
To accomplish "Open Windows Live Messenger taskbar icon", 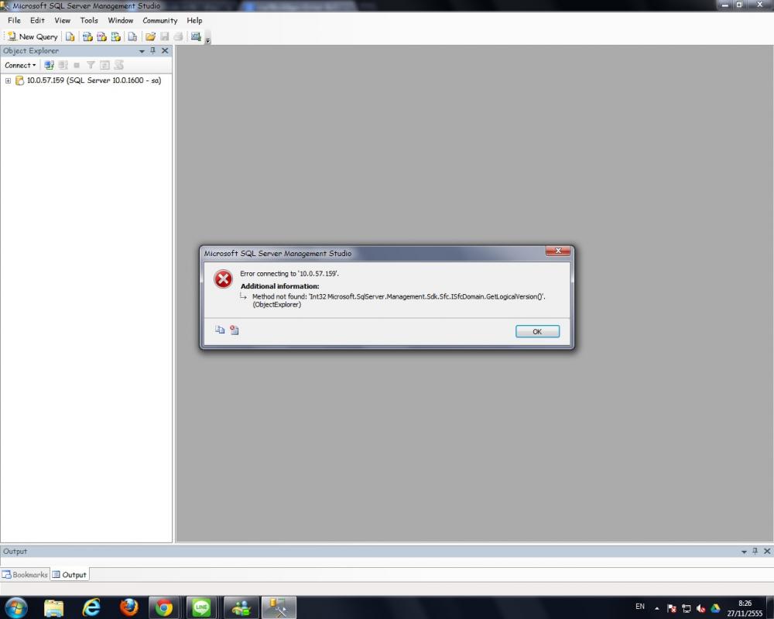I will 241,607.
